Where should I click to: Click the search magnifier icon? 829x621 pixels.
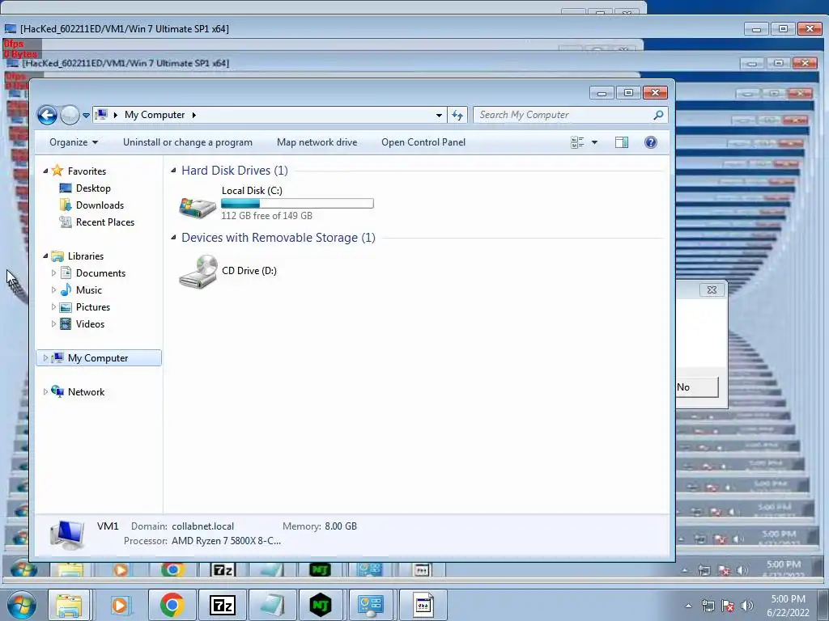[658, 115]
